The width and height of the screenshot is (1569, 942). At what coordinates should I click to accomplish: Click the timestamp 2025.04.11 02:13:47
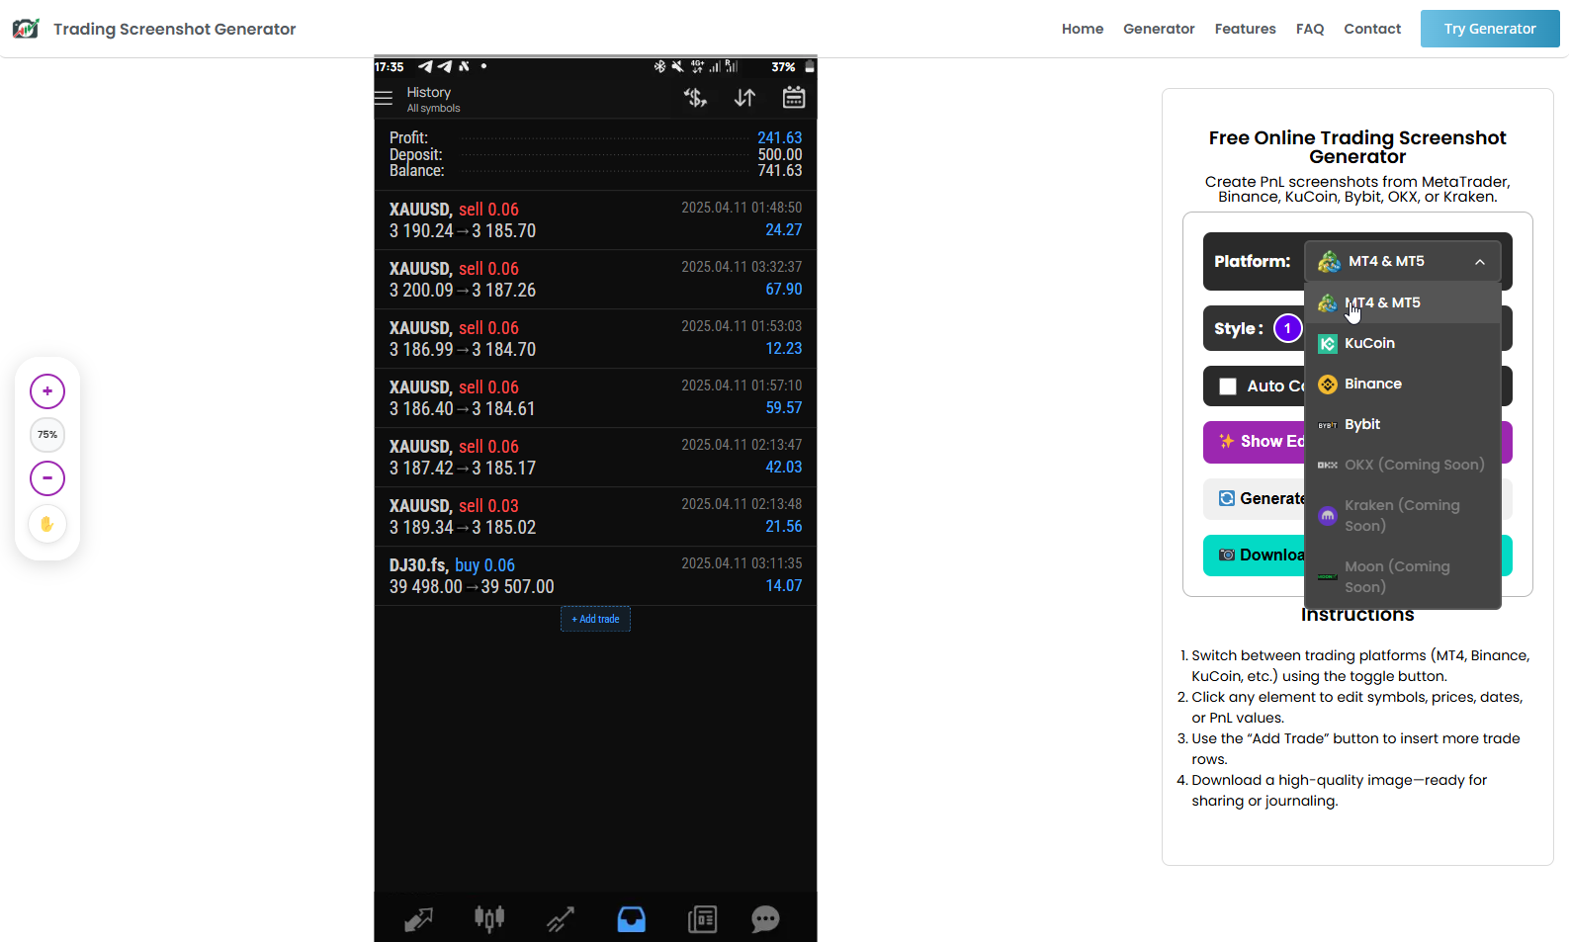click(741, 445)
